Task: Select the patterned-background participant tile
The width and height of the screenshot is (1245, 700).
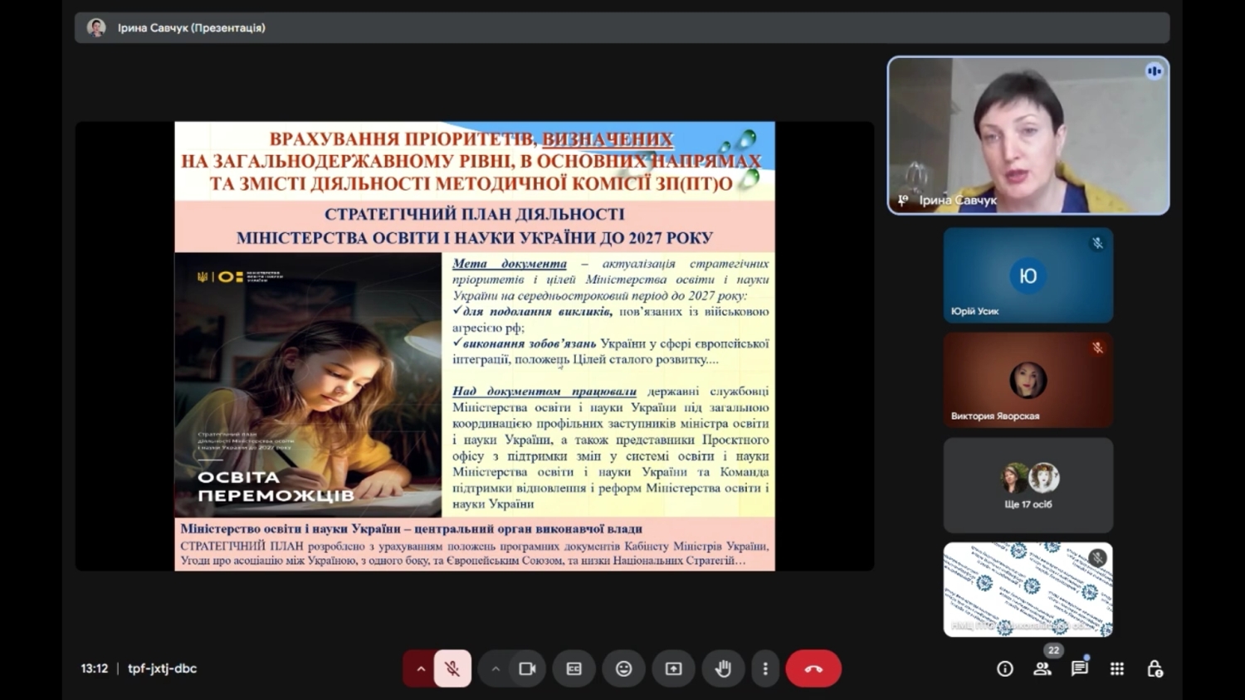Action: point(1028,590)
